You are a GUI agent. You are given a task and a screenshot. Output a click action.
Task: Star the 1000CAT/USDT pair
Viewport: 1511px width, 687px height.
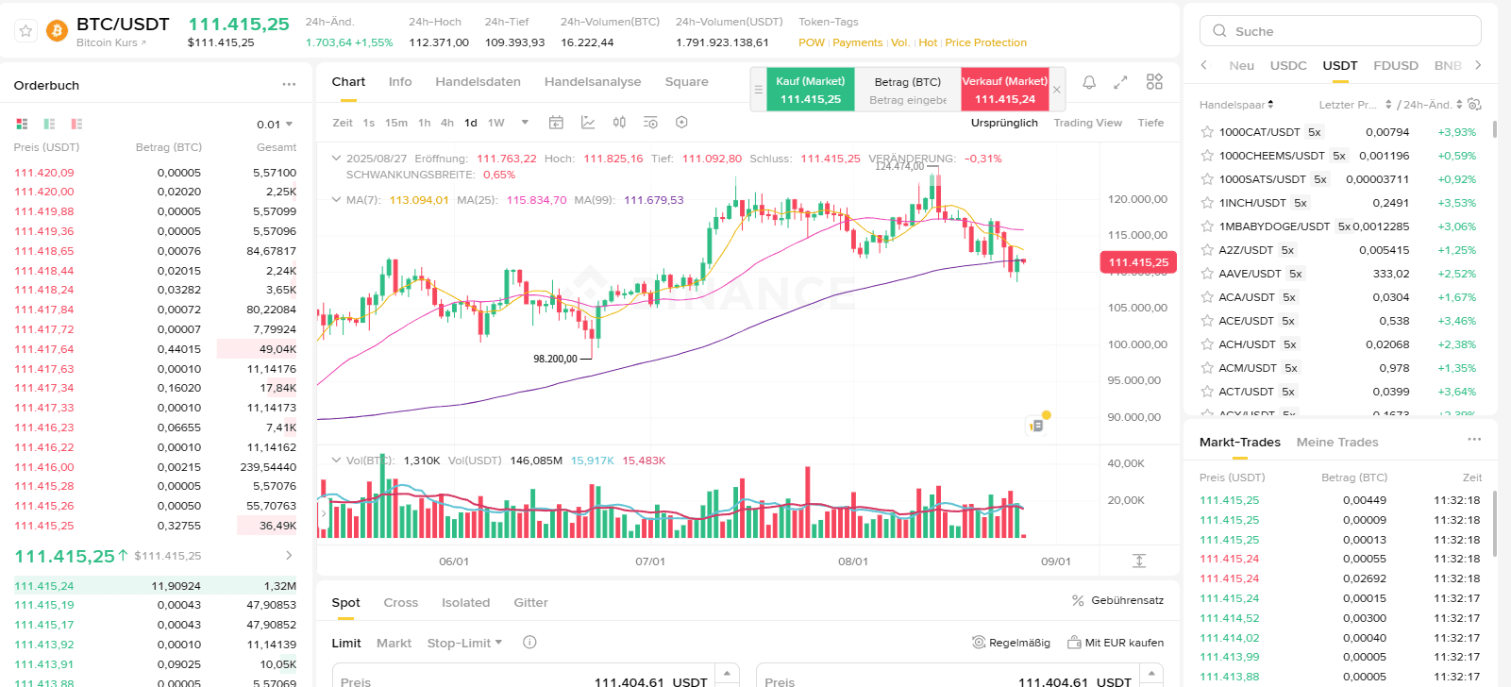[1206, 132]
